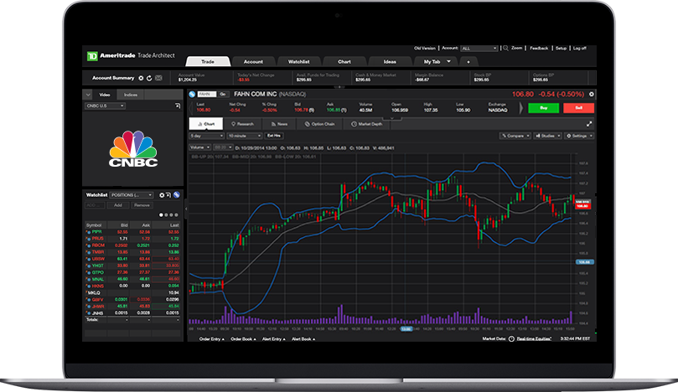678x392 pixels.
Task: Switch to the Ideas tab
Action: 390,62
